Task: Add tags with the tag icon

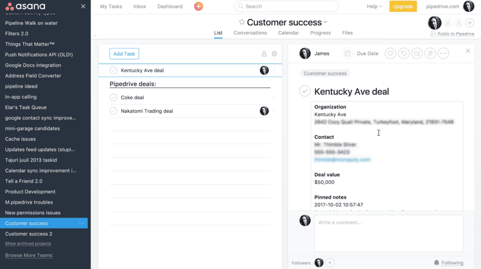Action: [404, 53]
